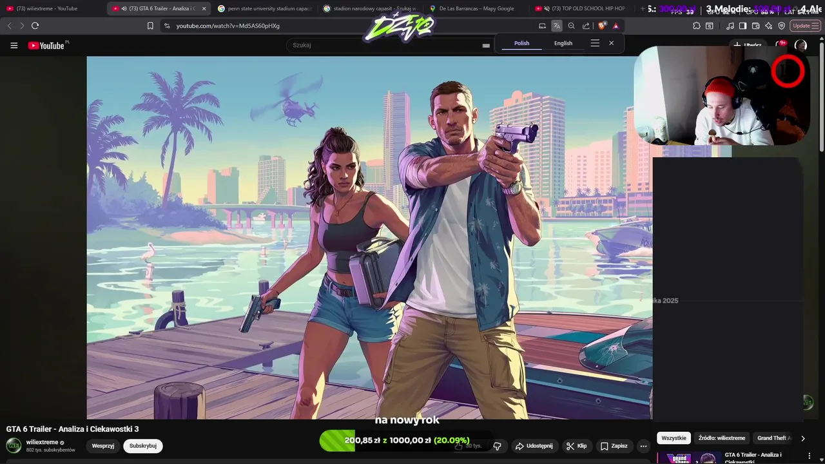Open the Brave VPN shield icon
The height and width of the screenshot is (464, 825).
coord(781,26)
